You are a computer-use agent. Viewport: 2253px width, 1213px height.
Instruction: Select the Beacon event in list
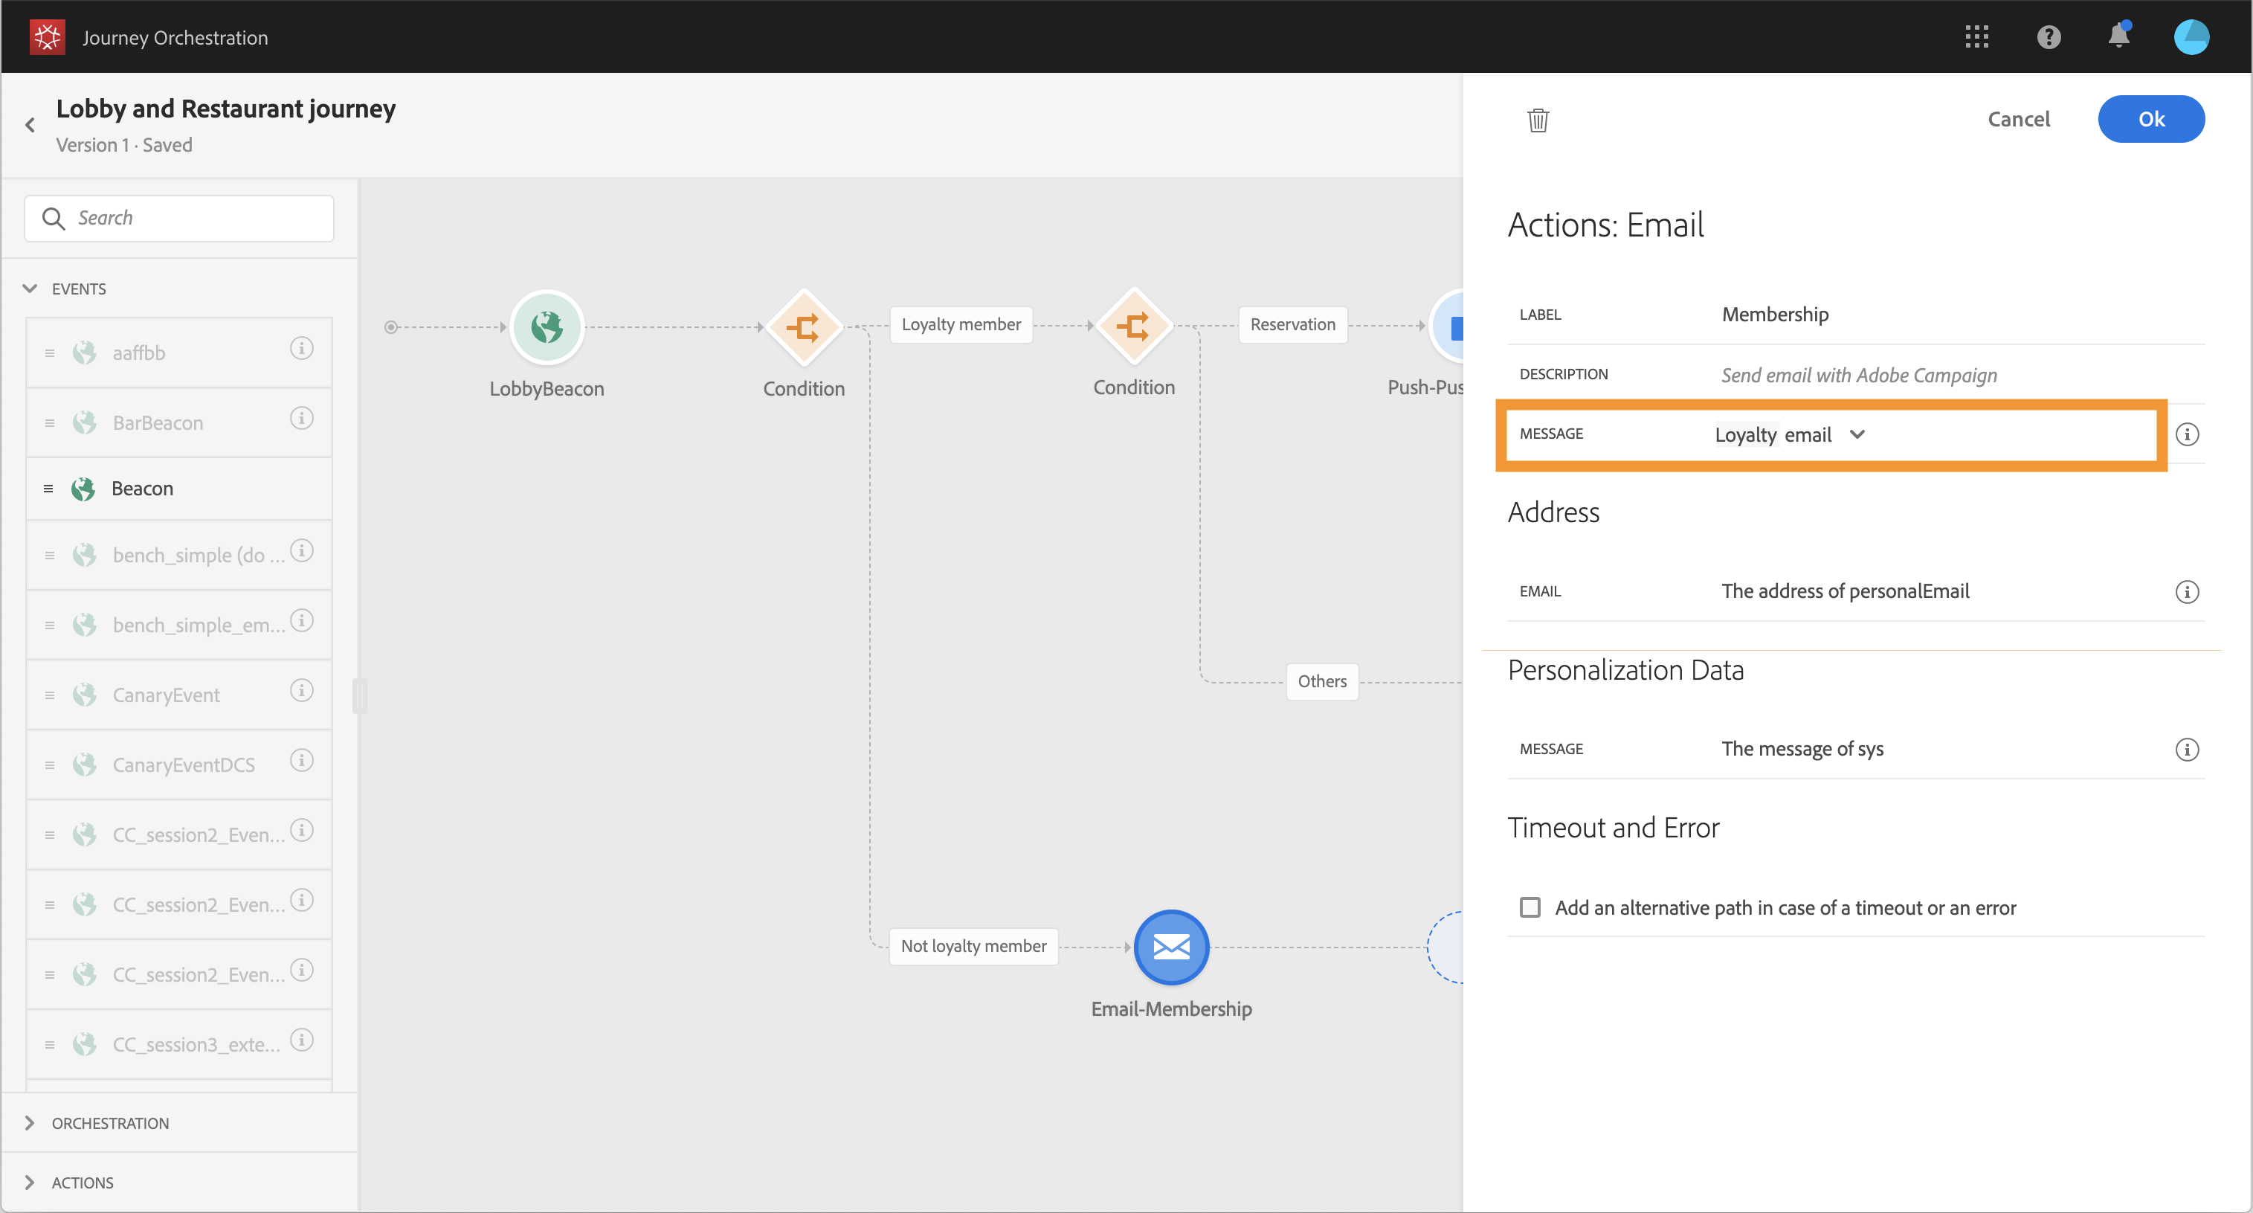click(x=143, y=489)
